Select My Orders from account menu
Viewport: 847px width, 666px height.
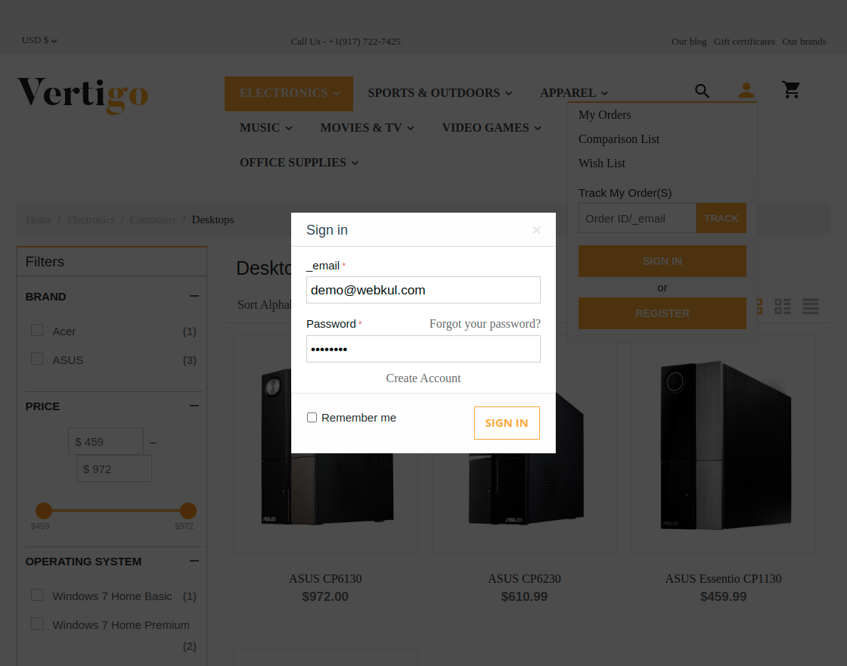tap(605, 114)
